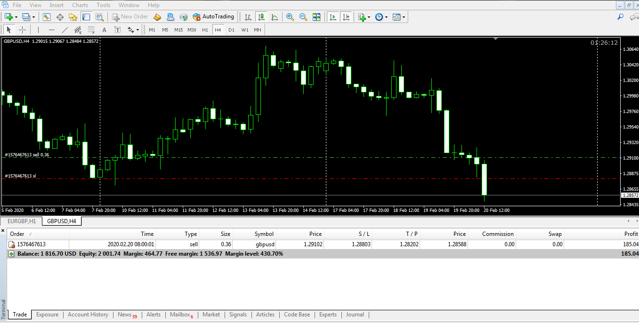Toggle Auto Scroll chart icon
The height and width of the screenshot is (323, 639).
[333, 17]
